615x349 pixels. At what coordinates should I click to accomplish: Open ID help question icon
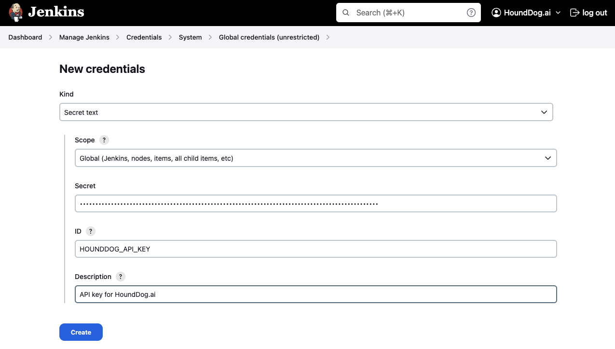[x=91, y=231]
